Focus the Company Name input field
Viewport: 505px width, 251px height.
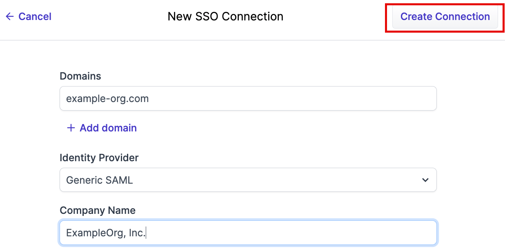(x=248, y=233)
